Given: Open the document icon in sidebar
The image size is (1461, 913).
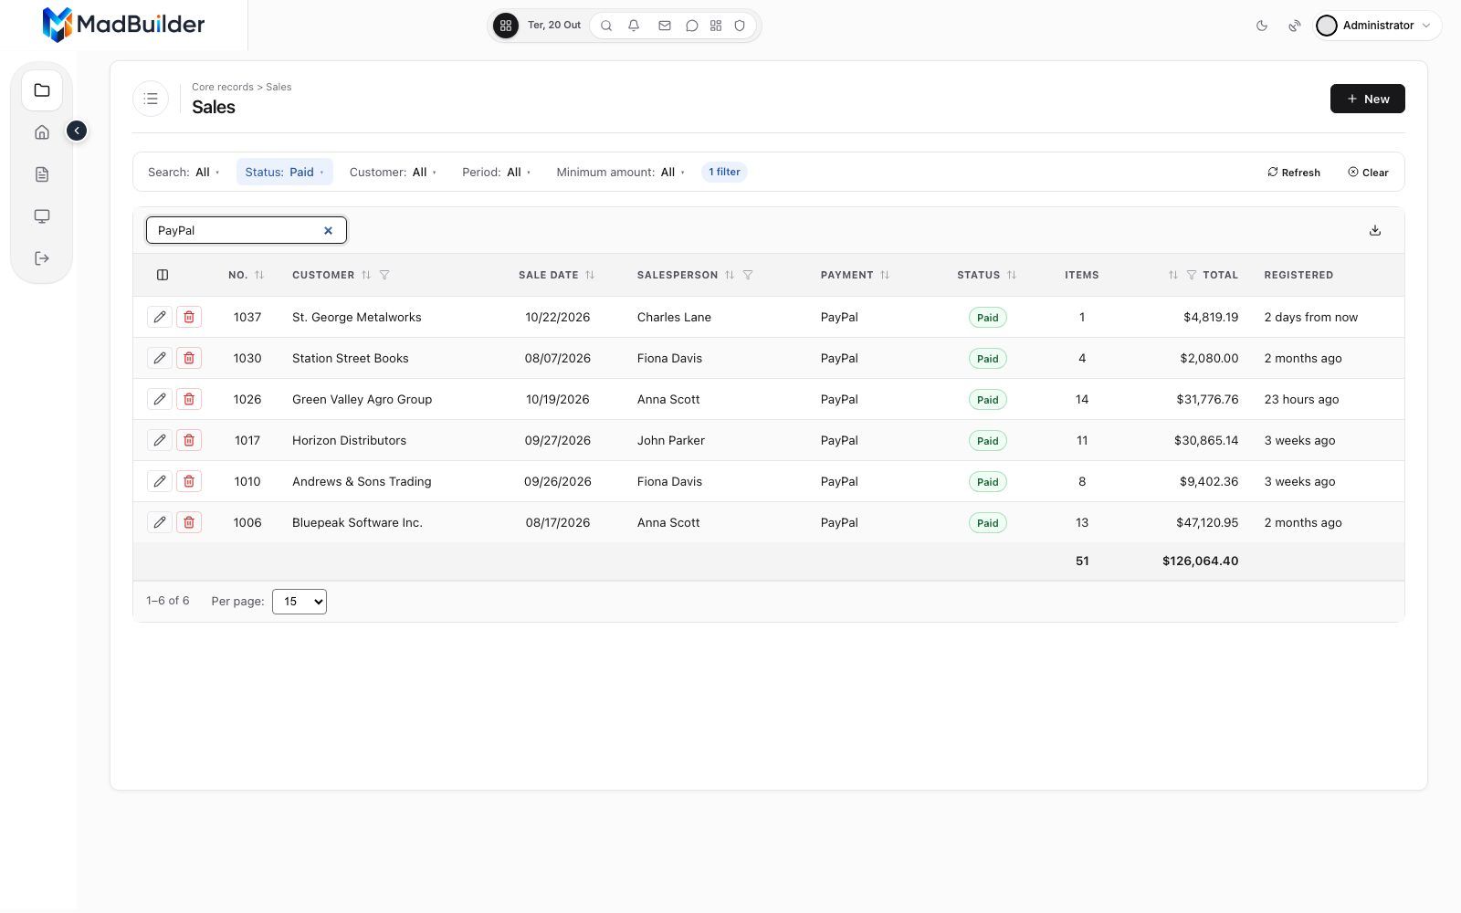Looking at the screenshot, I should click(x=42, y=174).
